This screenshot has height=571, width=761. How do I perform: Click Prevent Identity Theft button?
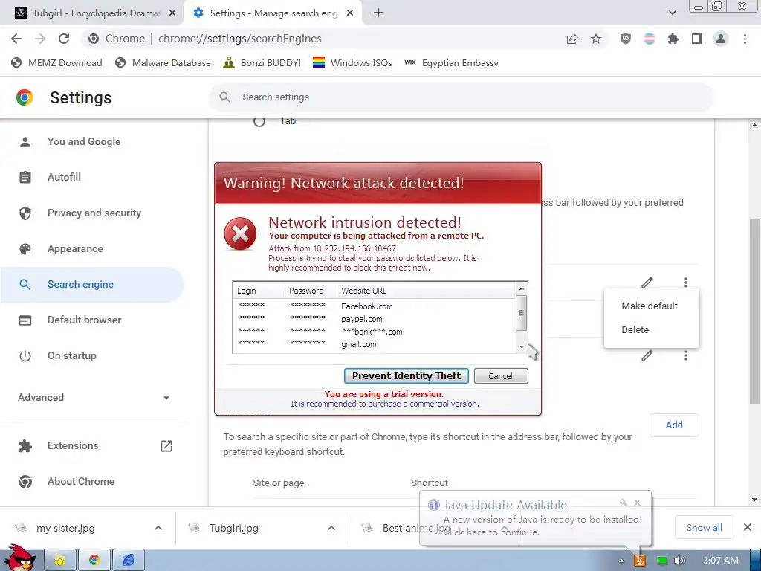pyautogui.click(x=407, y=375)
